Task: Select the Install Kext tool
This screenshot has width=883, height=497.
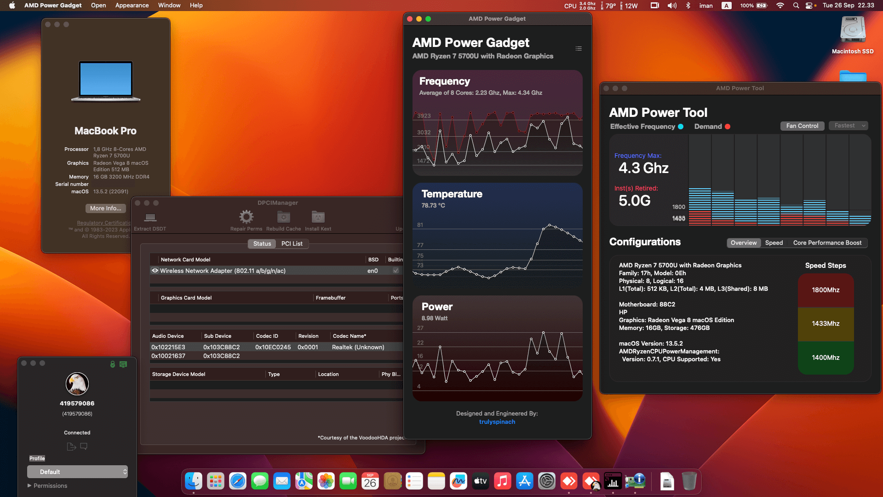Action: coord(317,217)
